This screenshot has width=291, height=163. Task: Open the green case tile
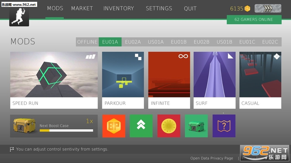tap(196, 126)
